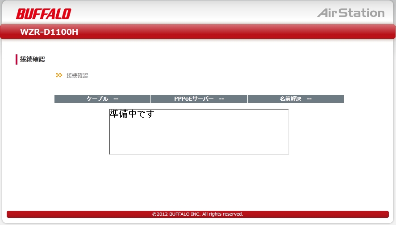Select the WZR-D1100H model title

tap(49, 32)
